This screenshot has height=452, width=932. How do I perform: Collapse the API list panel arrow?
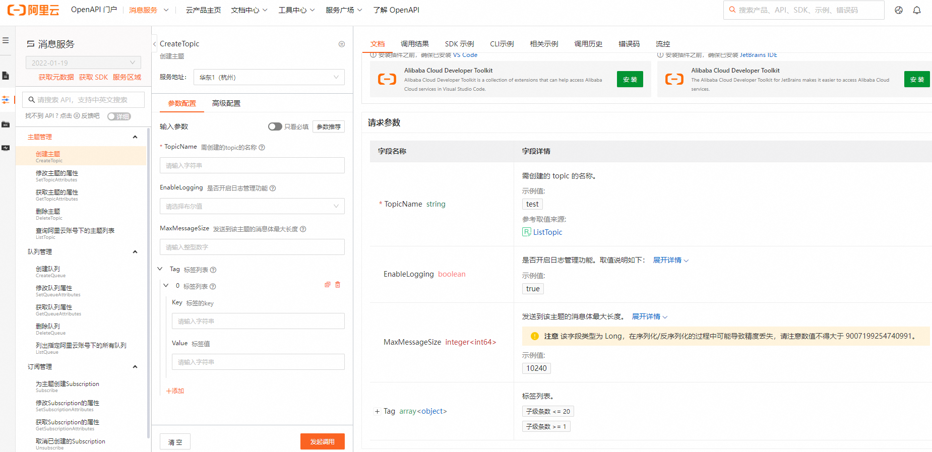[154, 44]
